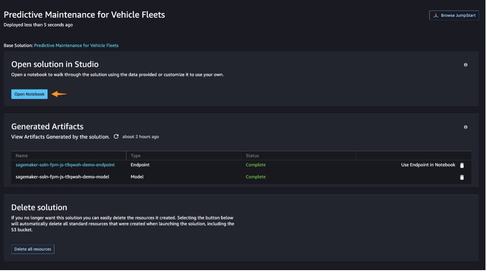Click Complete status in the endpoint row
Image resolution: width=487 pixels, height=272 pixels.
point(256,165)
